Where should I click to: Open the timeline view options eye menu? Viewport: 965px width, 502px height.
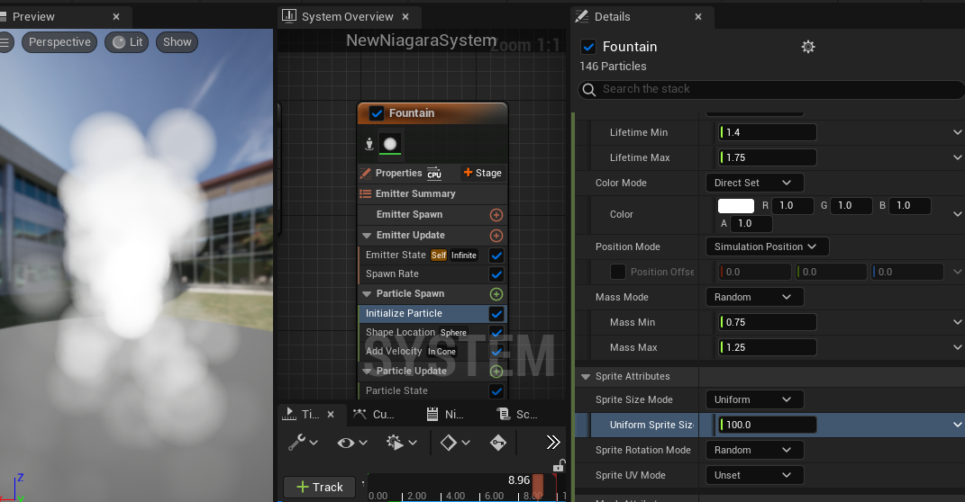pos(352,443)
